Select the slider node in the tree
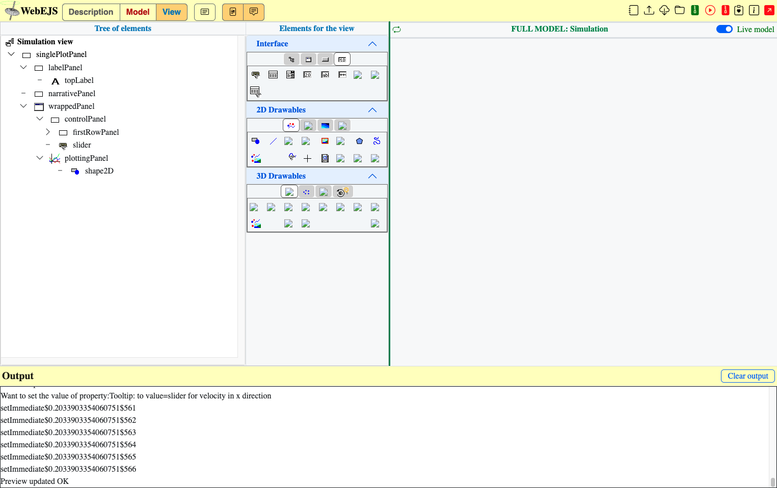777x488 pixels. (82, 145)
